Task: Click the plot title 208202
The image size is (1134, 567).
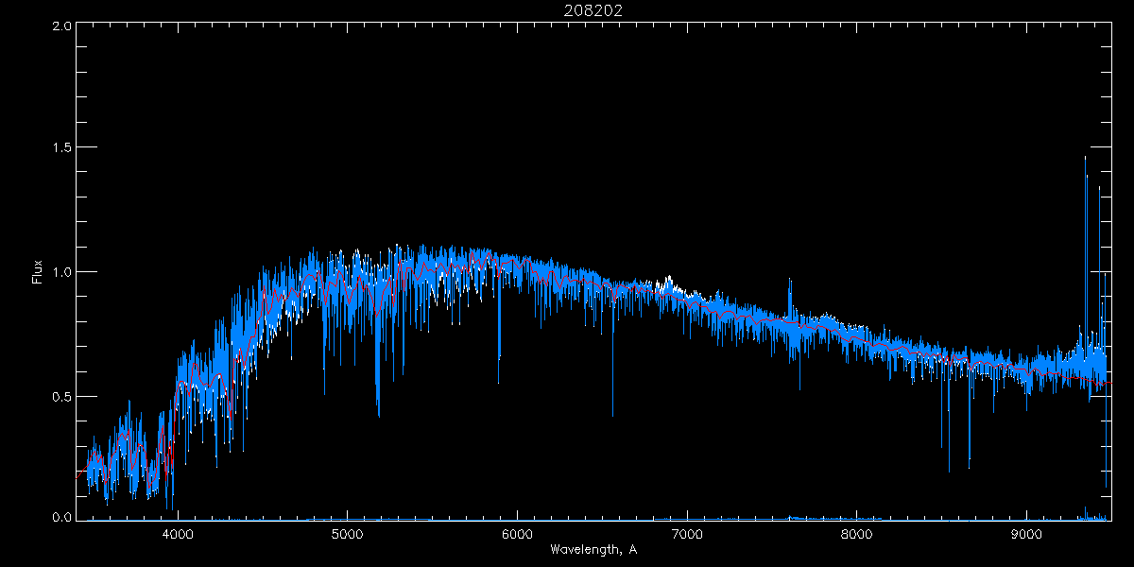Action: coord(593,9)
